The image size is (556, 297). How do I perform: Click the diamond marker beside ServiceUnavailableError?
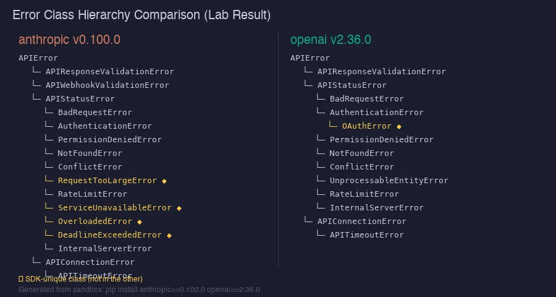[x=179, y=208]
